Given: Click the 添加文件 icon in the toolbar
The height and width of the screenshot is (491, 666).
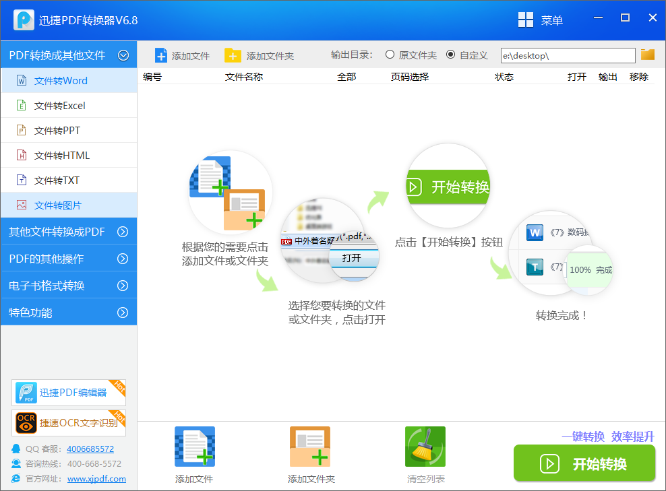Looking at the screenshot, I should click(182, 55).
